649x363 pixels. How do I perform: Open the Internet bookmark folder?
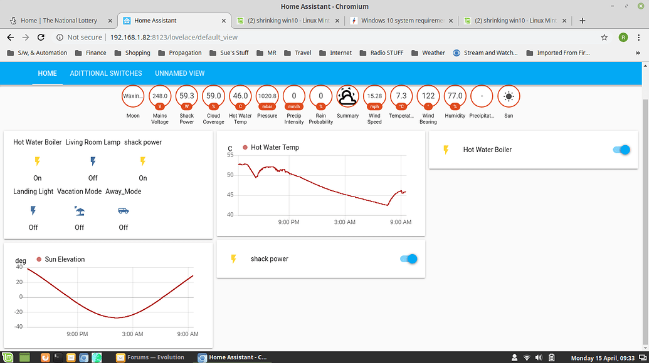point(335,53)
